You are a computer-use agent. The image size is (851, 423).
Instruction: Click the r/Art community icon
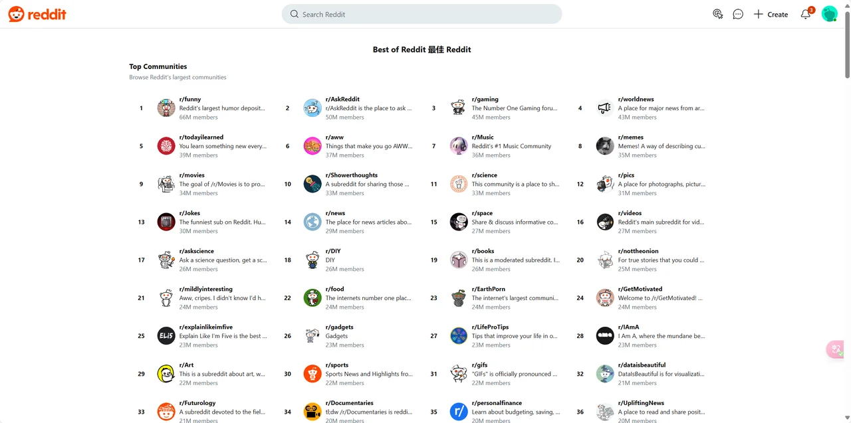[166, 374]
